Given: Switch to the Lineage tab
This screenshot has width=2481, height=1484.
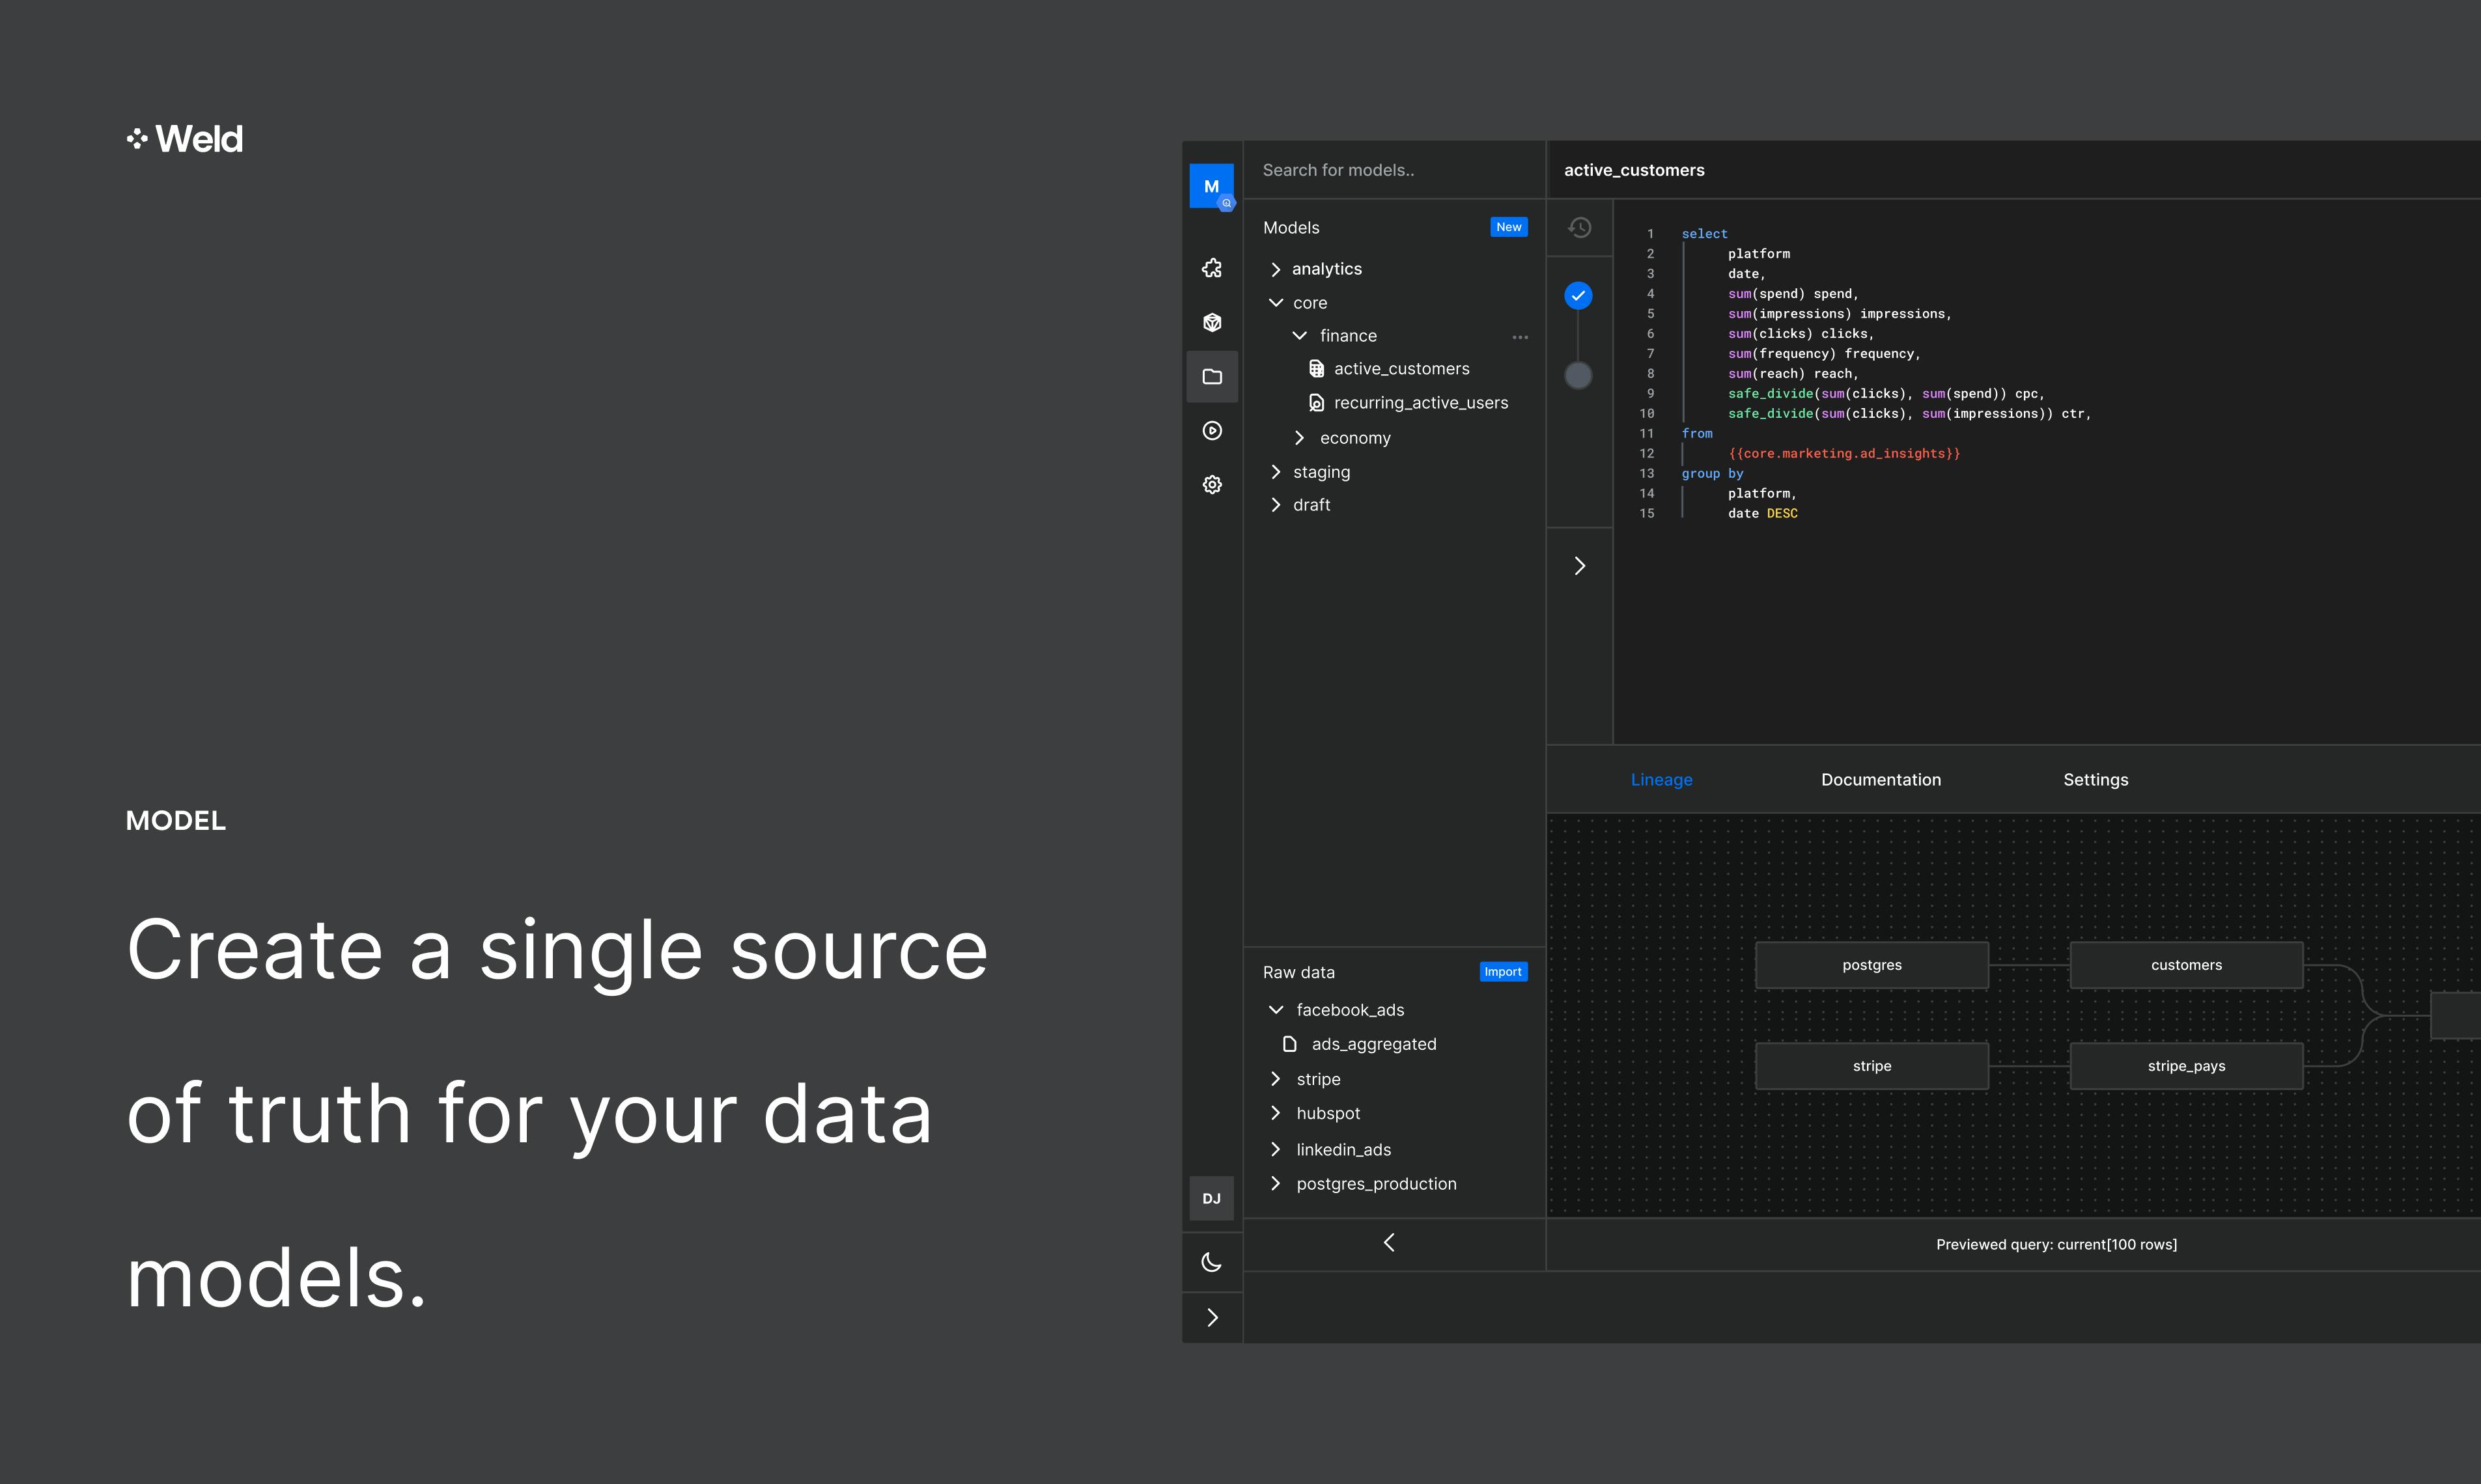Looking at the screenshot, I should click(x=1661, y=779).
